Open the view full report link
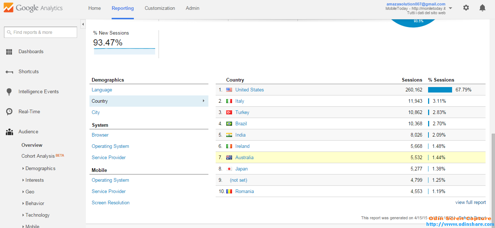 (470, 203)
